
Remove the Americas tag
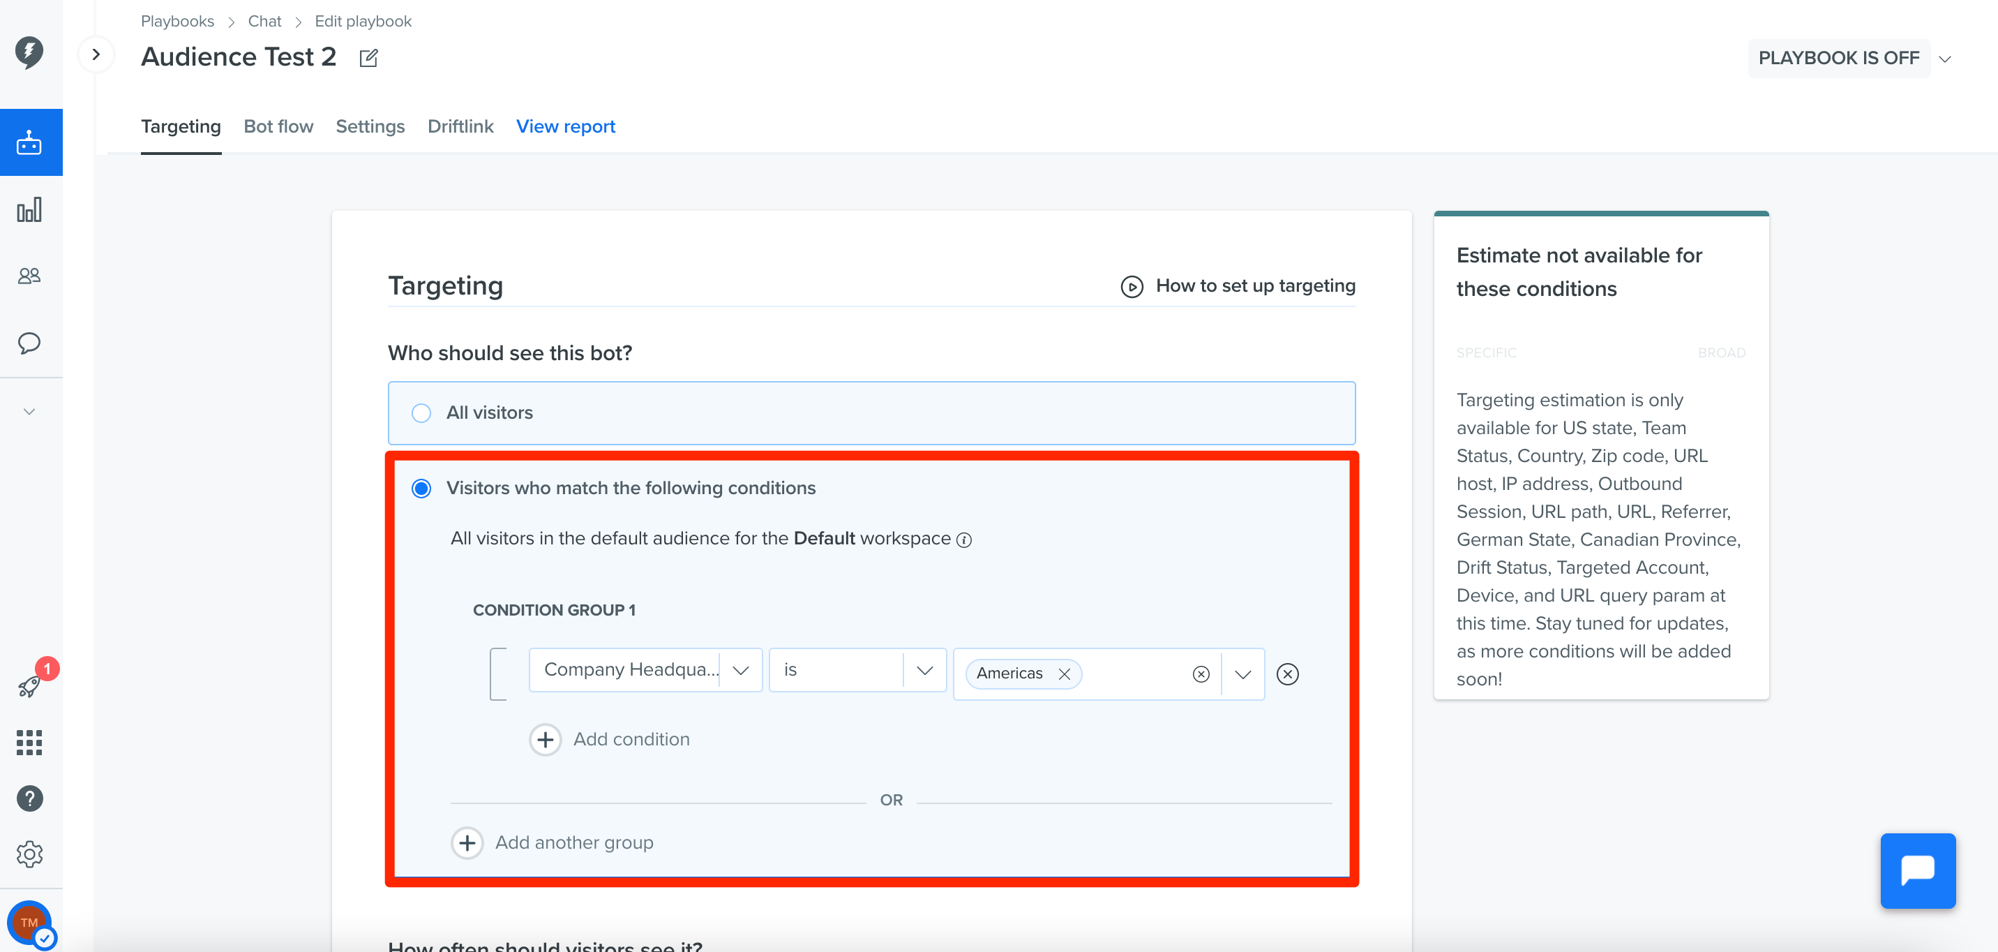(x=1064, y=674)
